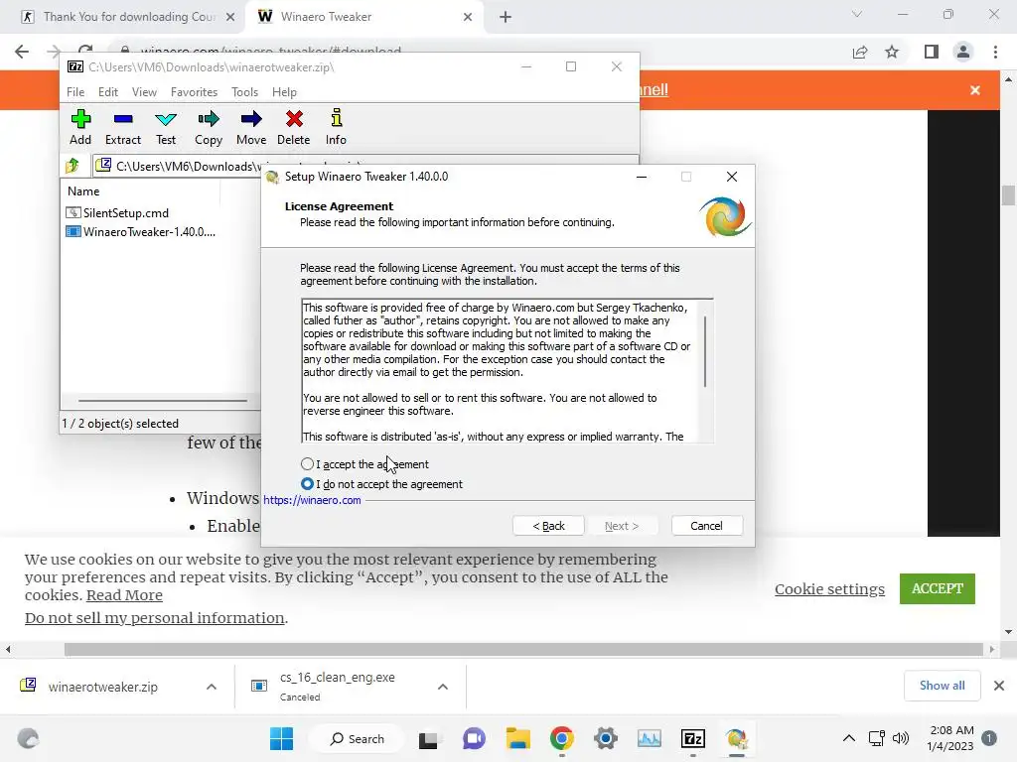Open the 7-Zip View menu
Screen dimensions: 1017x762
coord(144,92)
